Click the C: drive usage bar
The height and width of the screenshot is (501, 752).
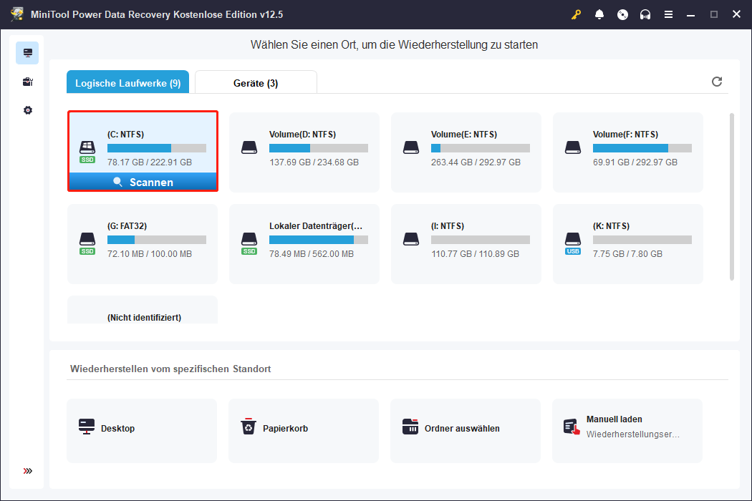click(157, 148)
